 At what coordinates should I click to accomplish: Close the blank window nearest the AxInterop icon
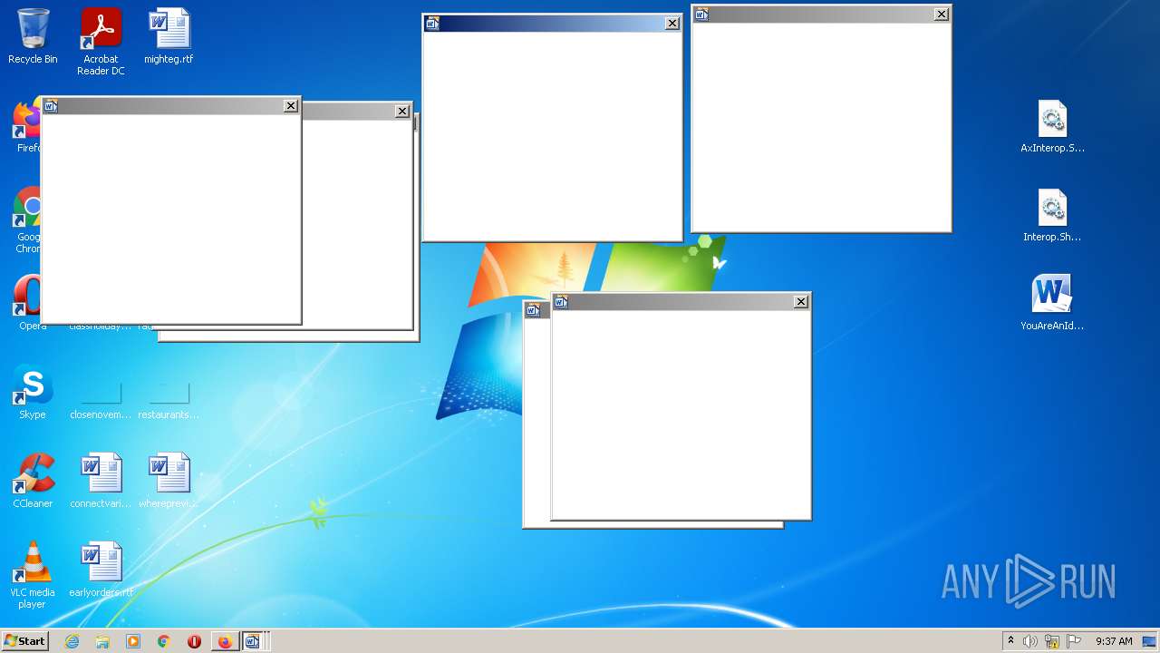click(942, 15)
